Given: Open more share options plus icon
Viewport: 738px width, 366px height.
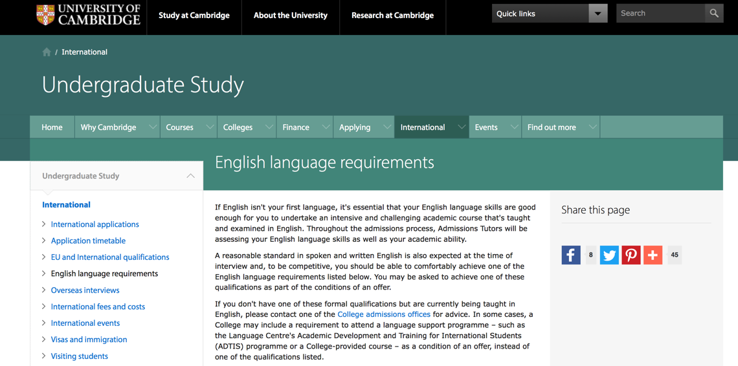Looking at the screenshot, I should [x=653, y=255].
